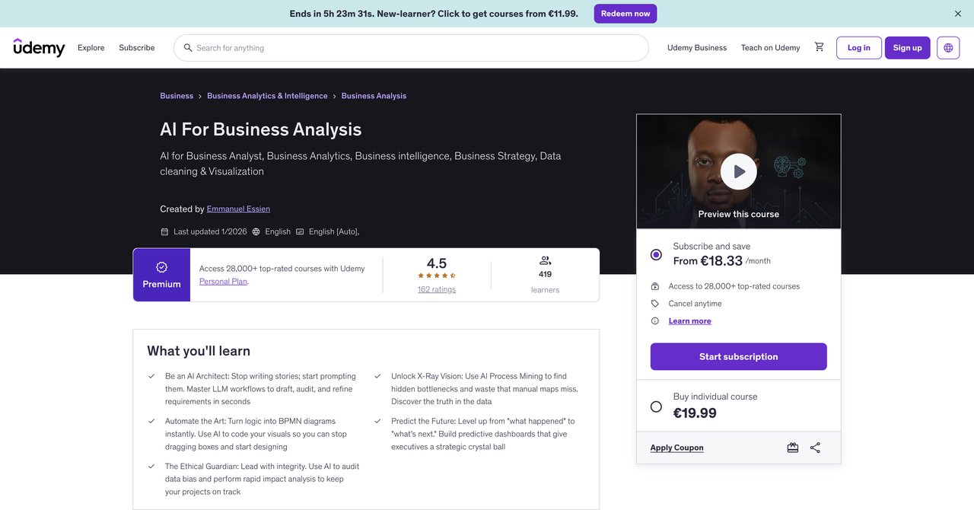
Task: Click the 4.5 rating number
Action: 437,263
